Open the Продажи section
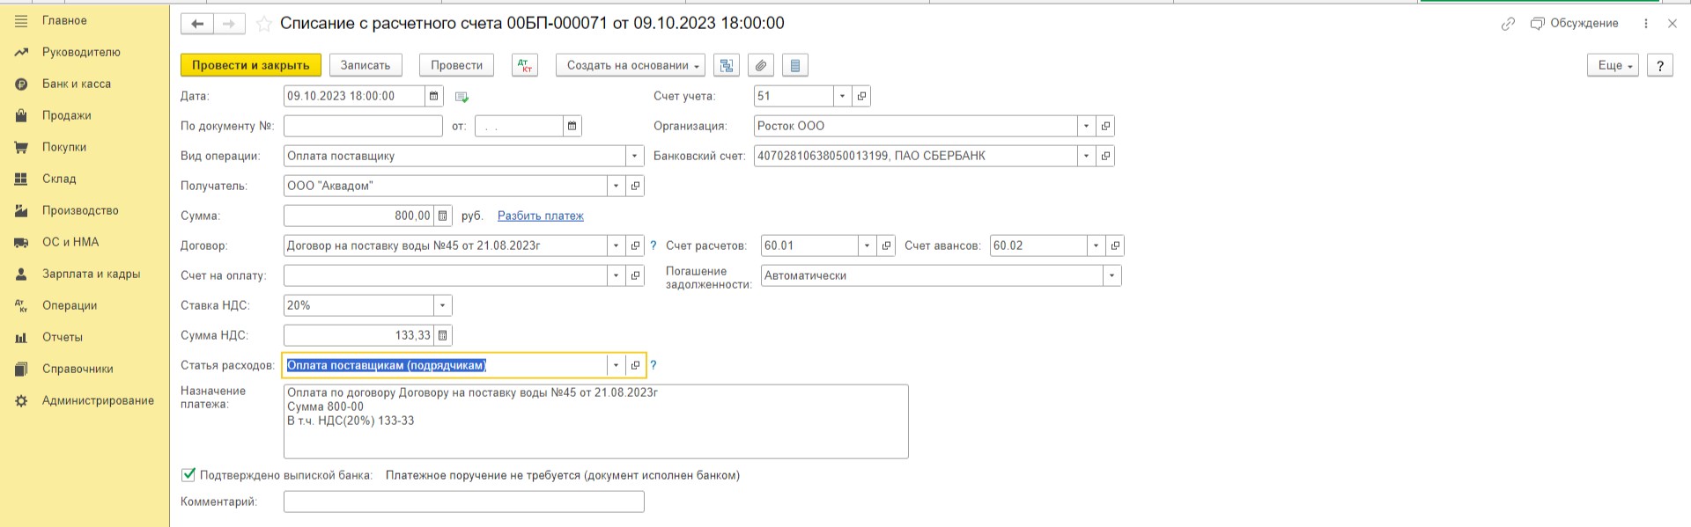 tap(67, 115)
